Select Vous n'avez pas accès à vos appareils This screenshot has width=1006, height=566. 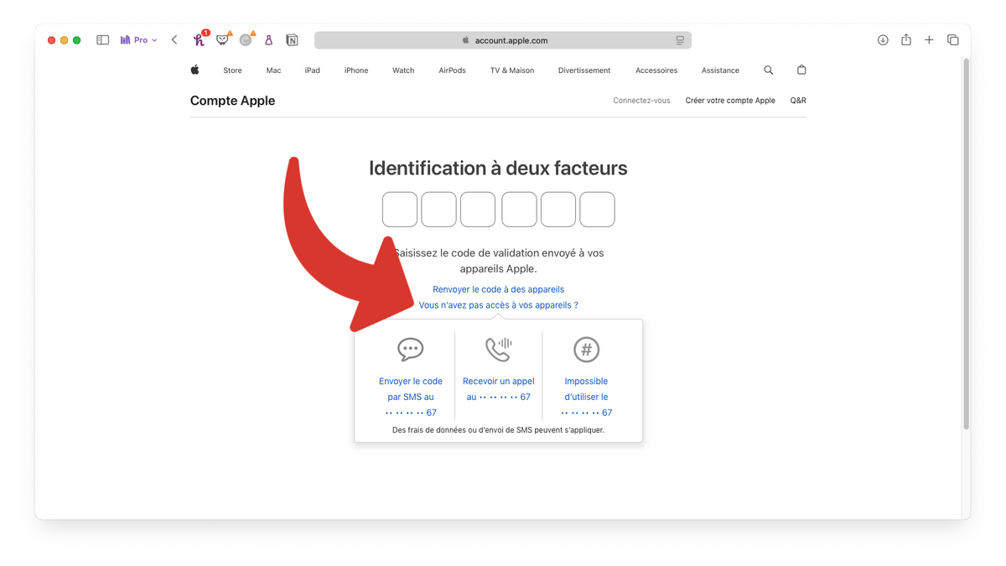(498, 305)
